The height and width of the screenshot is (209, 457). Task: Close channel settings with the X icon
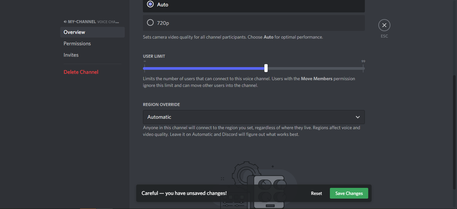click(x=384, y=25)
